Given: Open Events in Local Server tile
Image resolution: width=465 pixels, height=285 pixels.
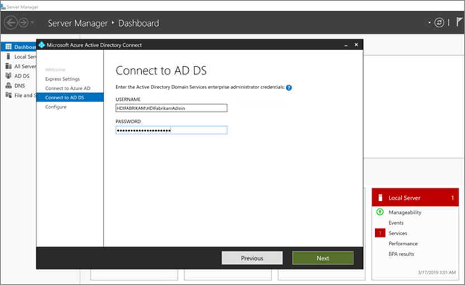Looking at the screenshot, I should [396, 223].
